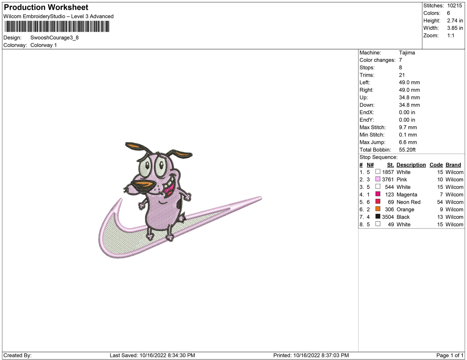Click the Machine value "Tajima"
Image resolution: width=467 pixels, height=360 pixels.
(407, 52)
